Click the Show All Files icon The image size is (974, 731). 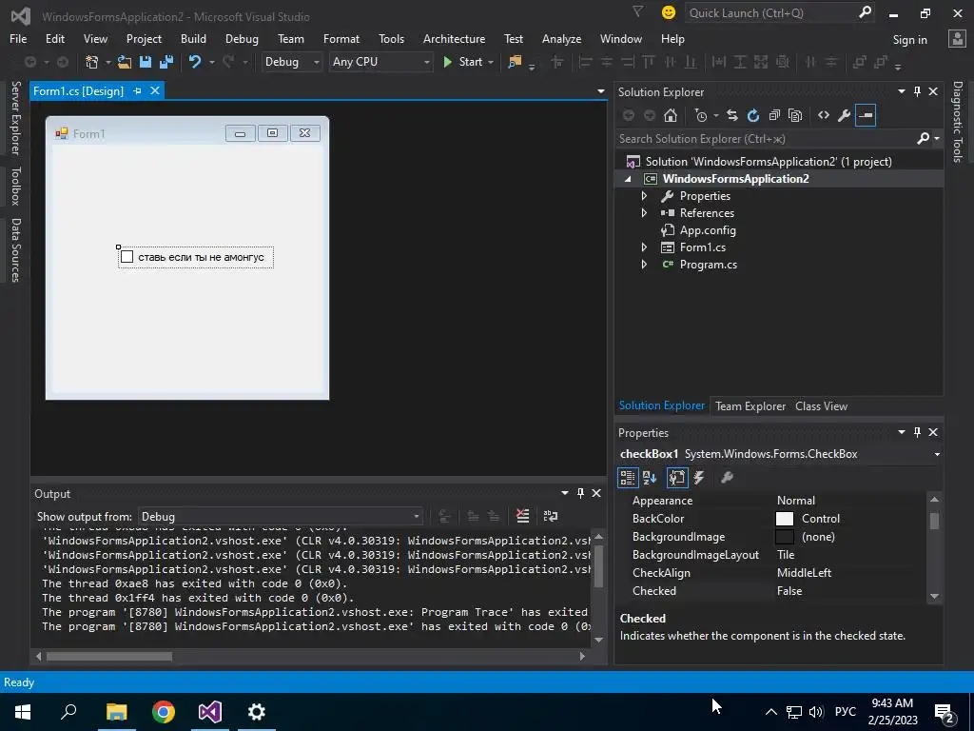pos(795,115)
